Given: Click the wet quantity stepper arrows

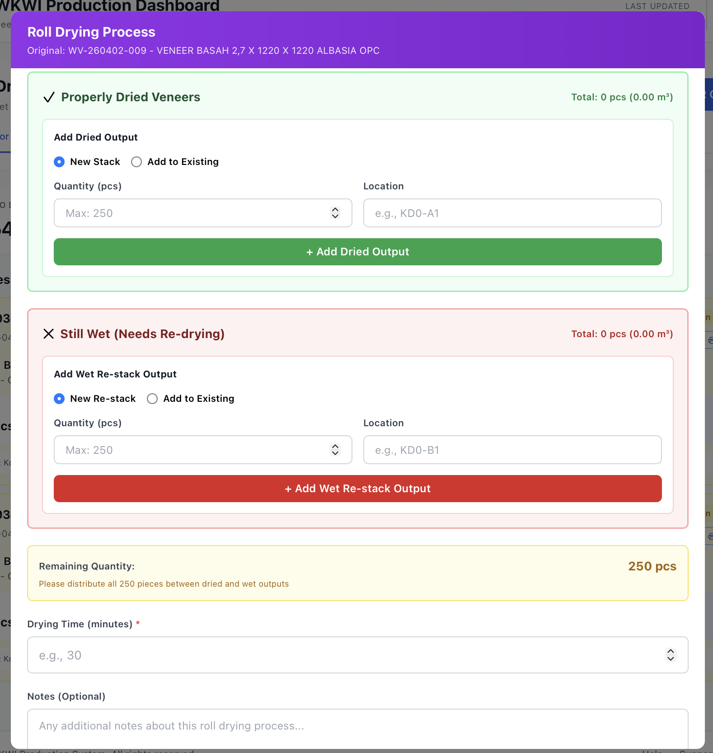Looking at the screenshot, I should pos(335,450).
